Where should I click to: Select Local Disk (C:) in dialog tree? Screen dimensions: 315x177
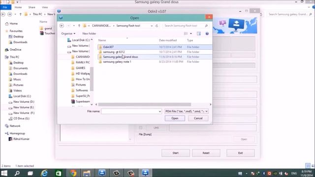point(79,40)
